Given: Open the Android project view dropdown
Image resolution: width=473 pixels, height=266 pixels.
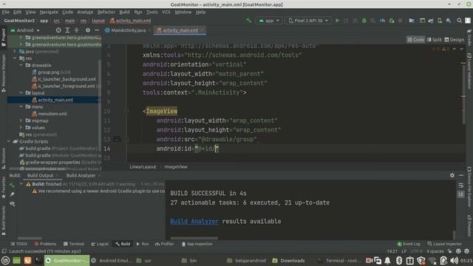Looking at the screenshot, I should point(25,30).
